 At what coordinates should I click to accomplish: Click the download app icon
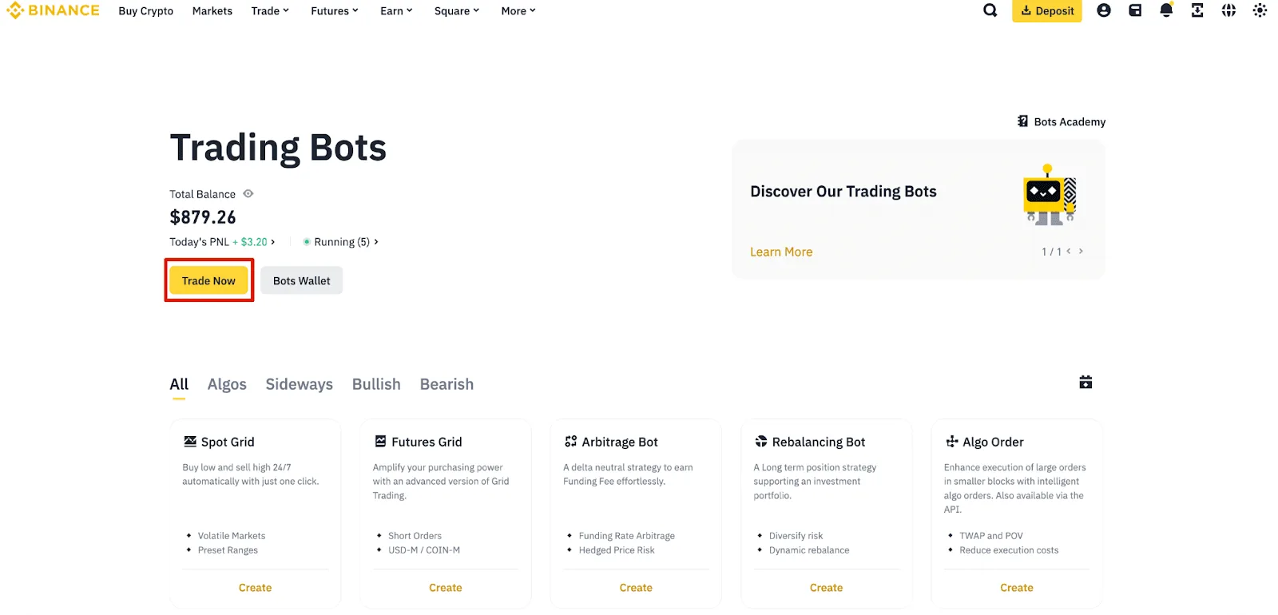tap(1197, 10)
